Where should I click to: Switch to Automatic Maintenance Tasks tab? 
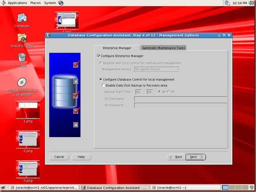coord(164,48)
